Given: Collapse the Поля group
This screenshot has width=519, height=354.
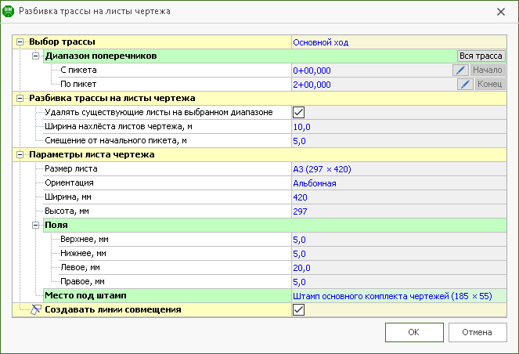Looking at the screenshot, I should [36, 226].
